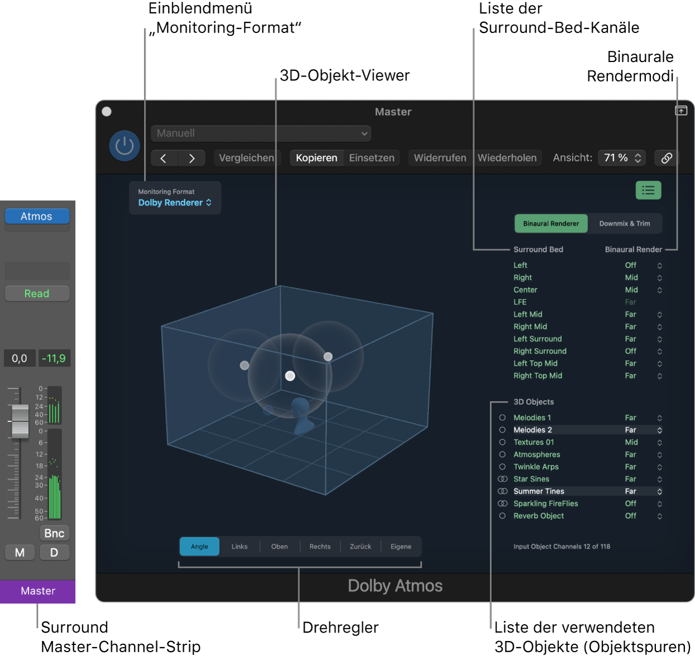Select the Right Top Mid bed channel
Screen dimensions: 695x660
click(538, 376)
